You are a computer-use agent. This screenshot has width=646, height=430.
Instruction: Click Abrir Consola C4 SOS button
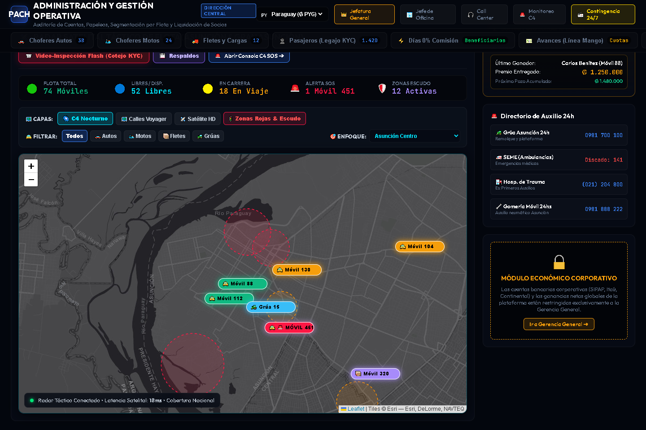tap(249, 56)
